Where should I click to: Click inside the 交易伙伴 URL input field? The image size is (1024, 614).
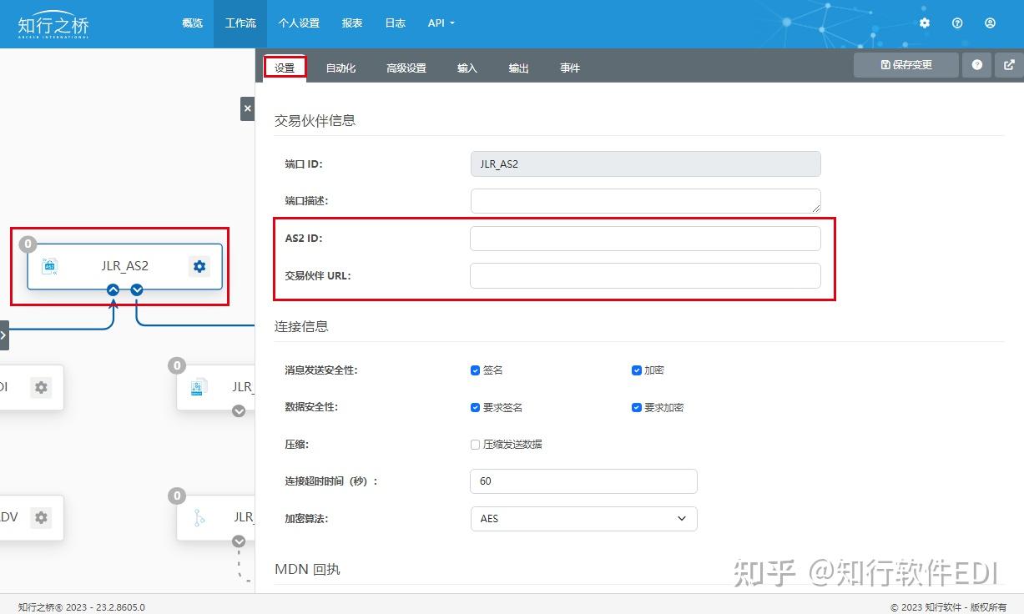point(645,275)
